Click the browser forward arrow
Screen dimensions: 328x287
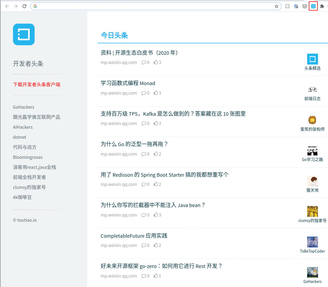pos(16,6)
